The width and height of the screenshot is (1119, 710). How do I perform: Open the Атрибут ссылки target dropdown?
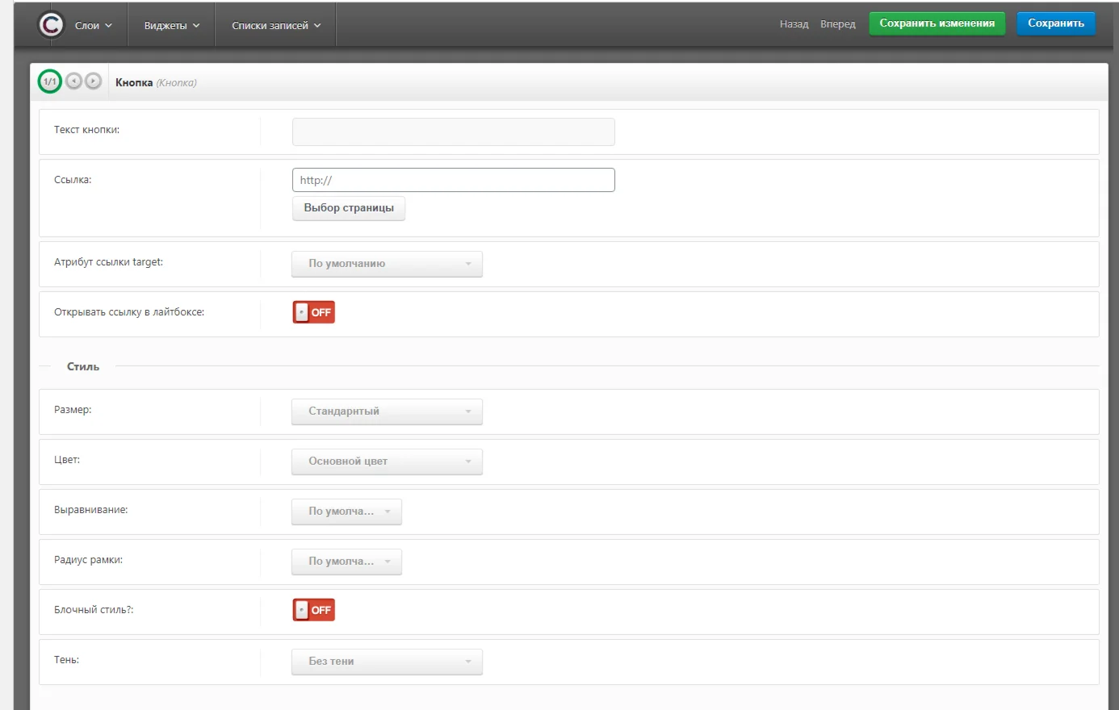click(387, 264)
